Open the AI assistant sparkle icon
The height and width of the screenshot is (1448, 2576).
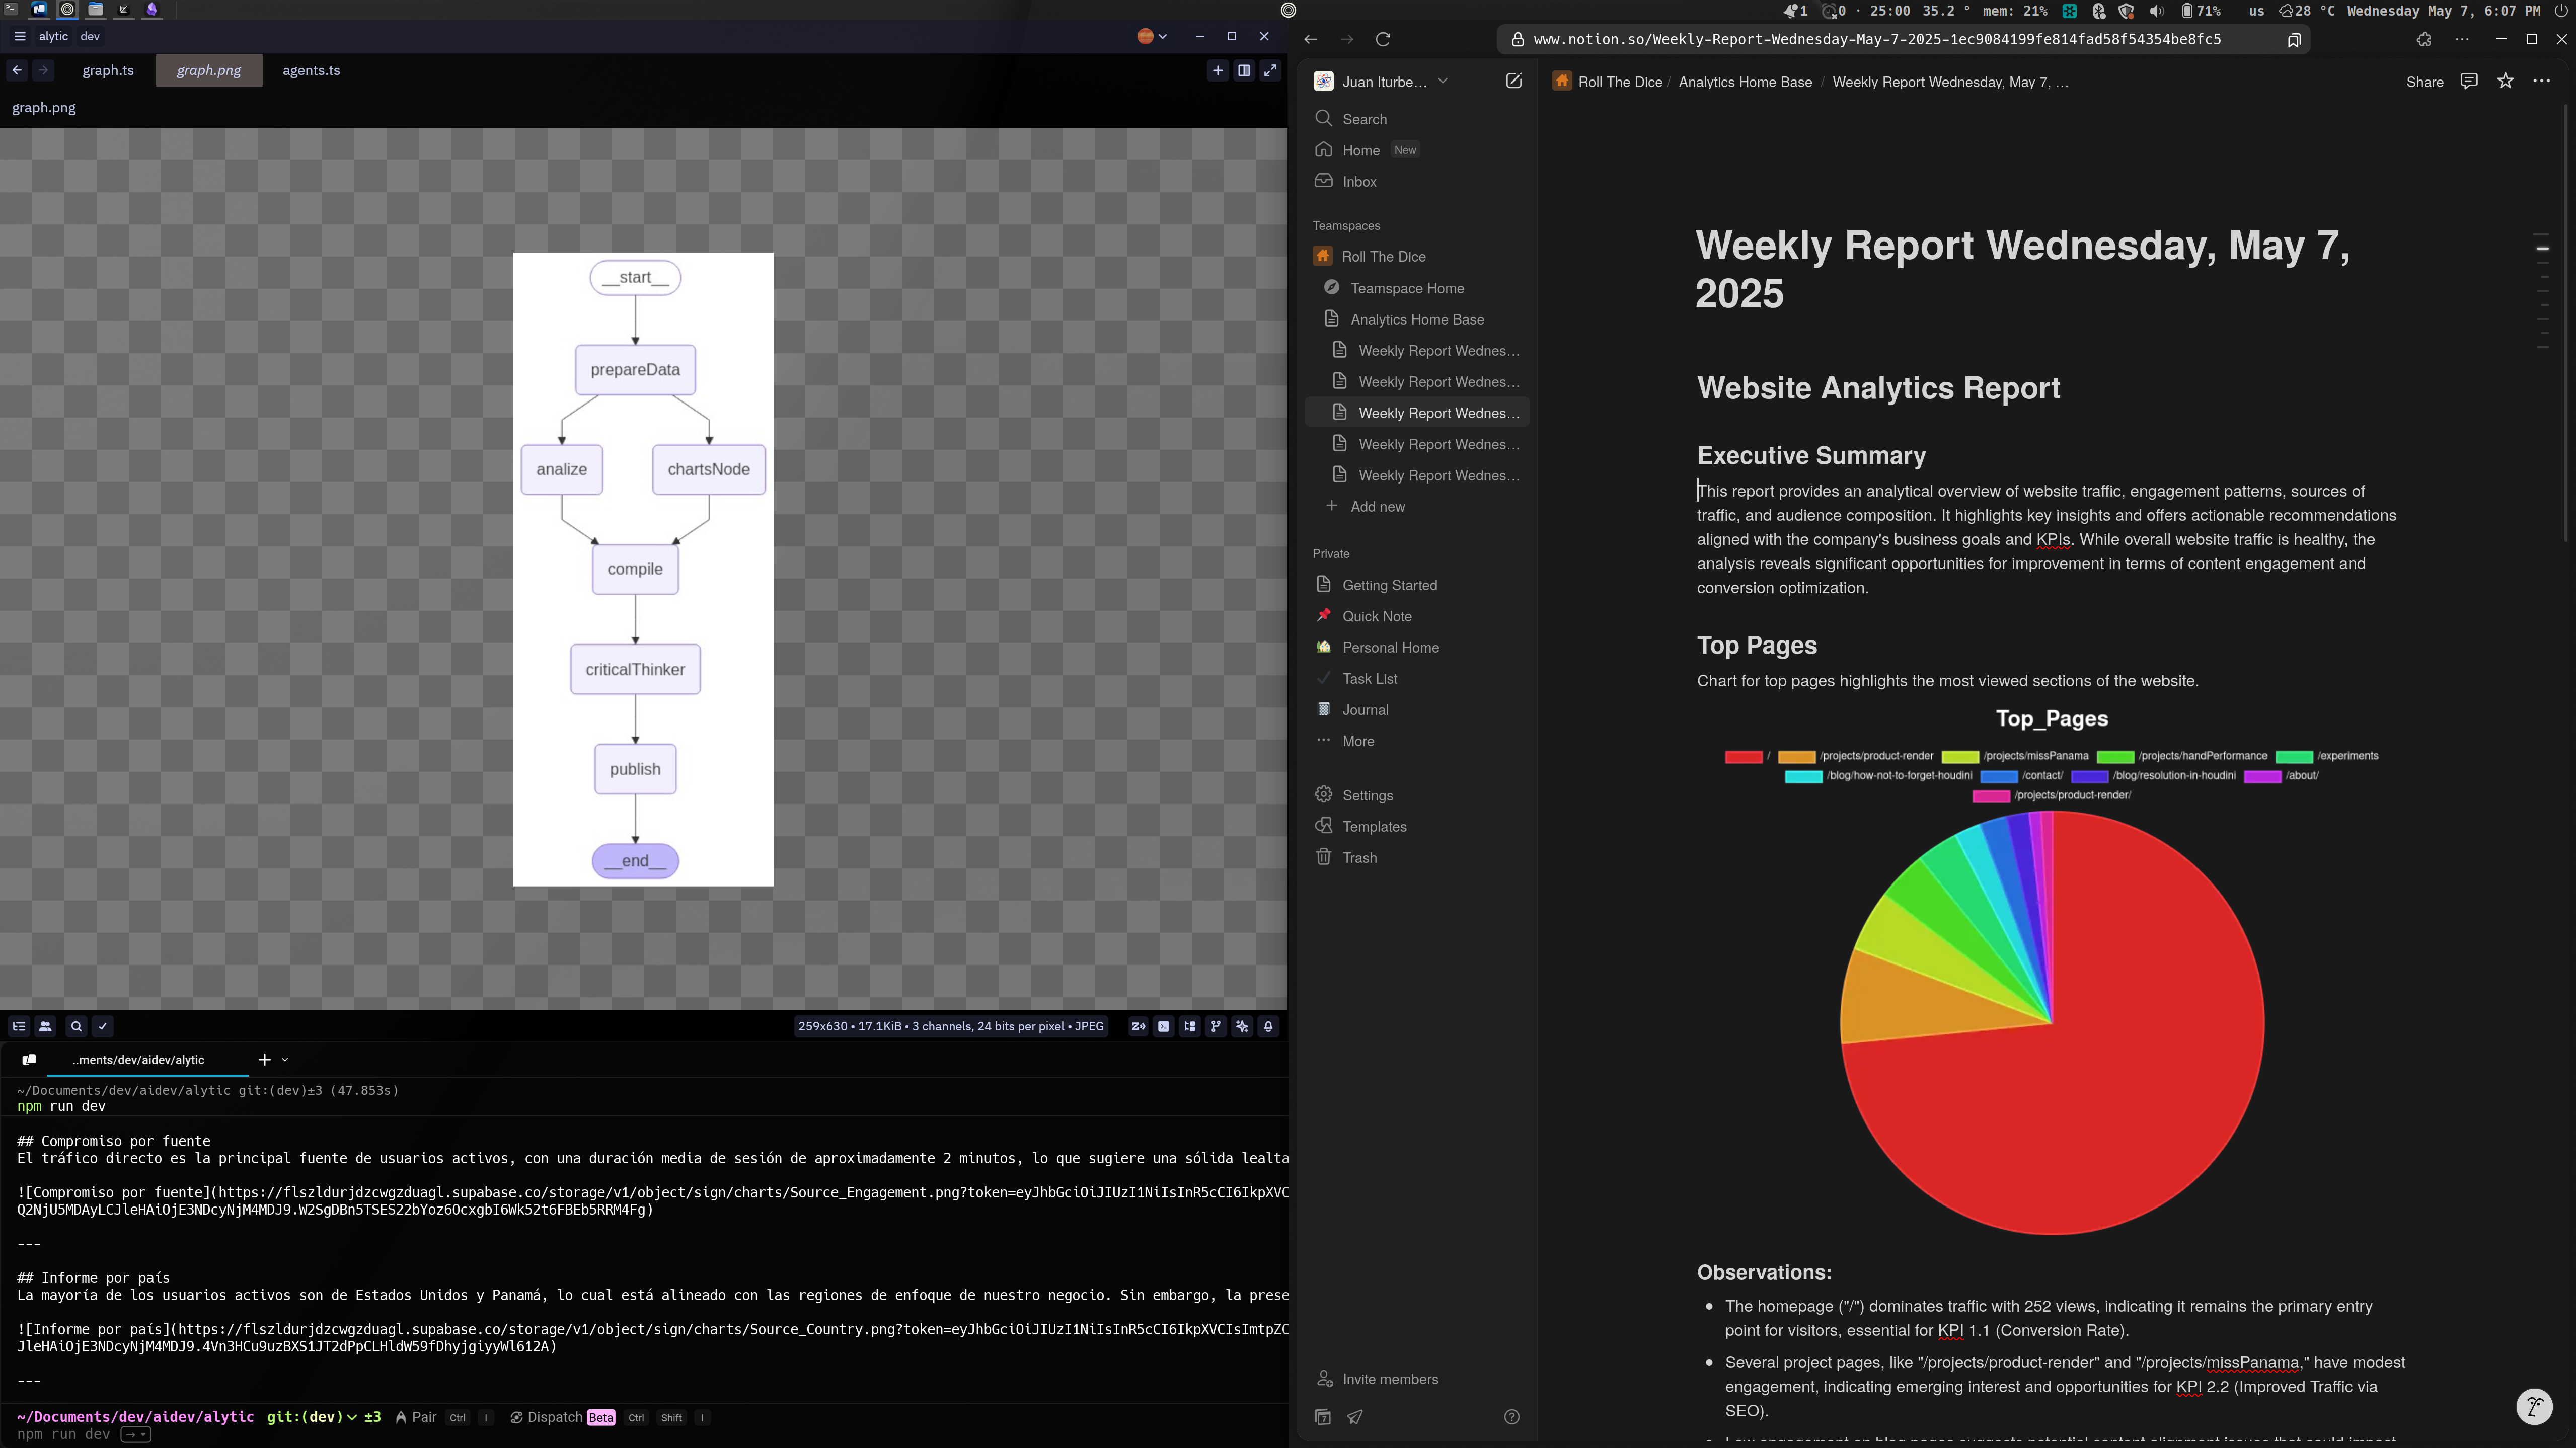click(1242, 1026)
